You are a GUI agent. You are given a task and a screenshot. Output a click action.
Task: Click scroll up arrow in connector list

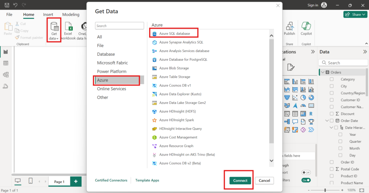click(x=272, y=36)
